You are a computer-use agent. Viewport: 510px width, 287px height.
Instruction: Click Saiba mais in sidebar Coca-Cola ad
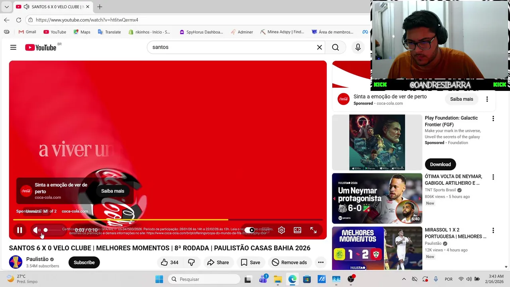[x=461, y=99]
